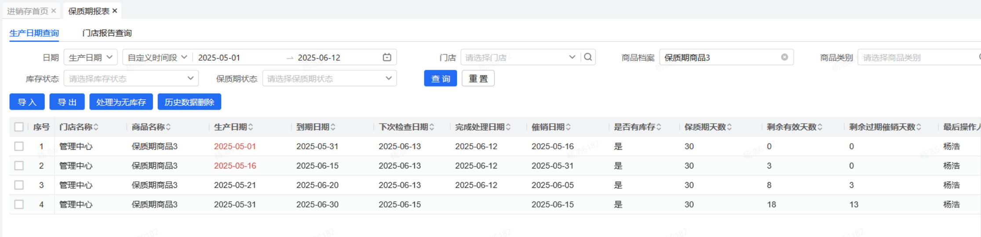
Task: Close the 保质期报表 tab with its X icon
Action: [x=115, y=11]
